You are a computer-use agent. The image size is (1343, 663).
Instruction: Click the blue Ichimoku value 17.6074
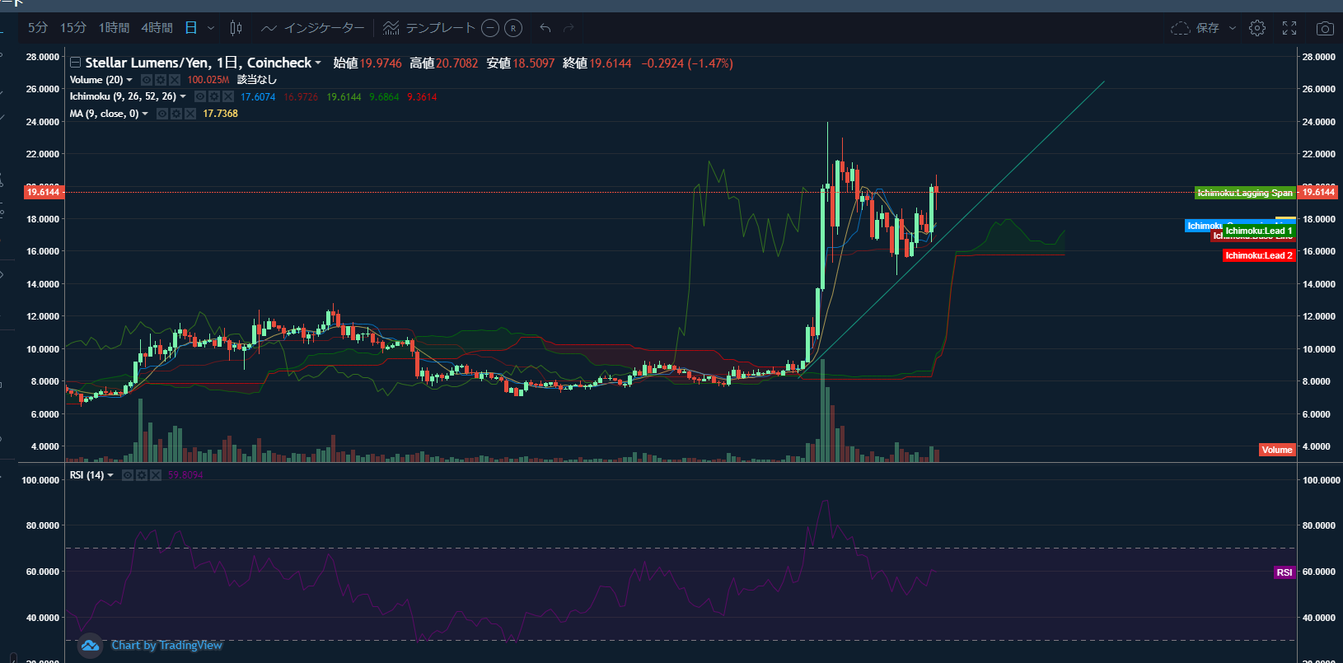point(258,97)
